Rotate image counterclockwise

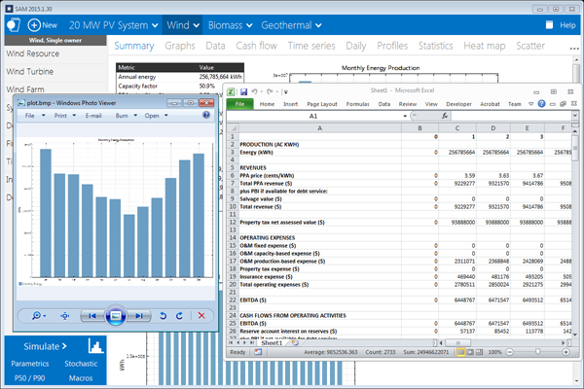point(162,315)
